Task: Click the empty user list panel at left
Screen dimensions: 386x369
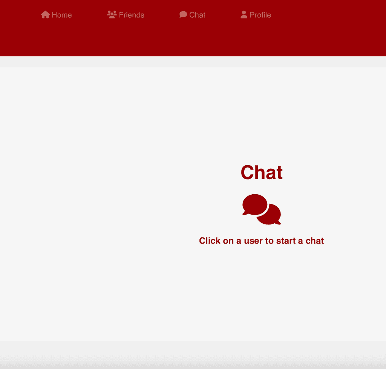Action: pyautogui.click(x=69, y=204)
